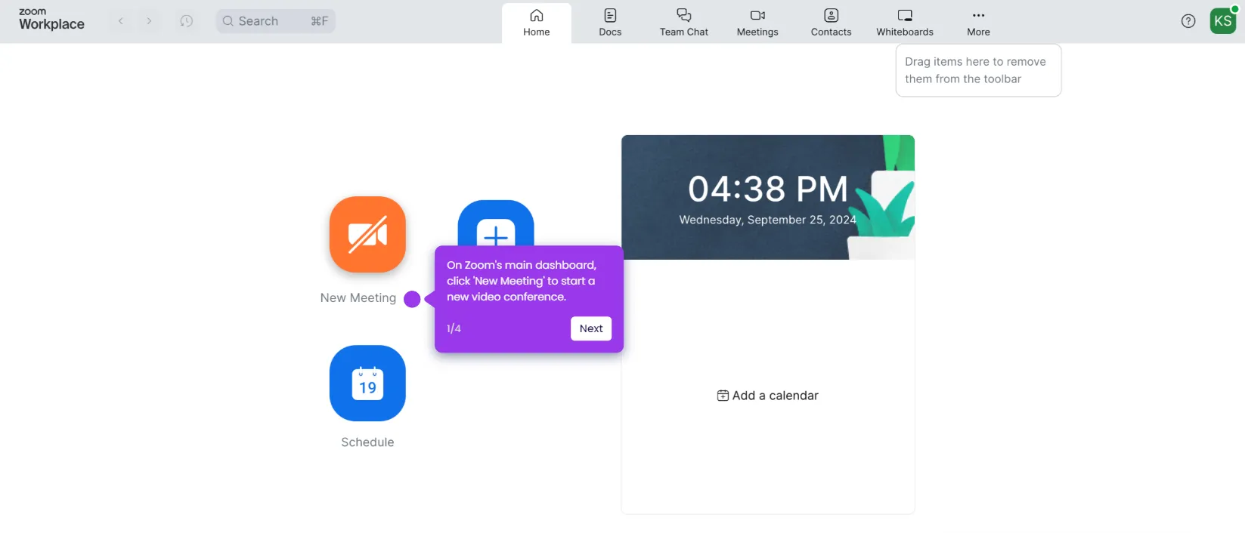Go back with the left chevron arrow
Viewport: 1245px width, 533px height.
[x=121, y=21]
